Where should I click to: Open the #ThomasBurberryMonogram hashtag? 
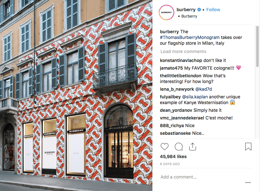click(190, 37)
